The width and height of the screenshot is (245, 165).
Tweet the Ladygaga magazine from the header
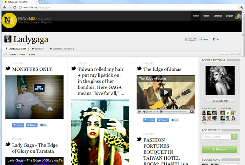pyautogui.click(x=204, y=39)
